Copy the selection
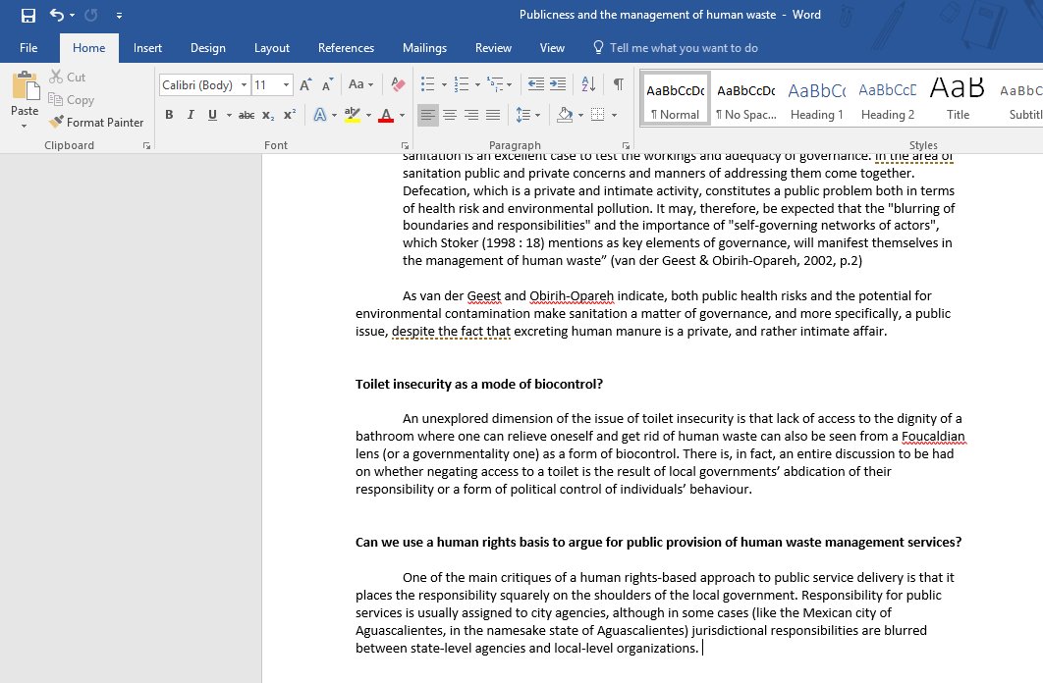1043x683 pixels. [71, 100]
